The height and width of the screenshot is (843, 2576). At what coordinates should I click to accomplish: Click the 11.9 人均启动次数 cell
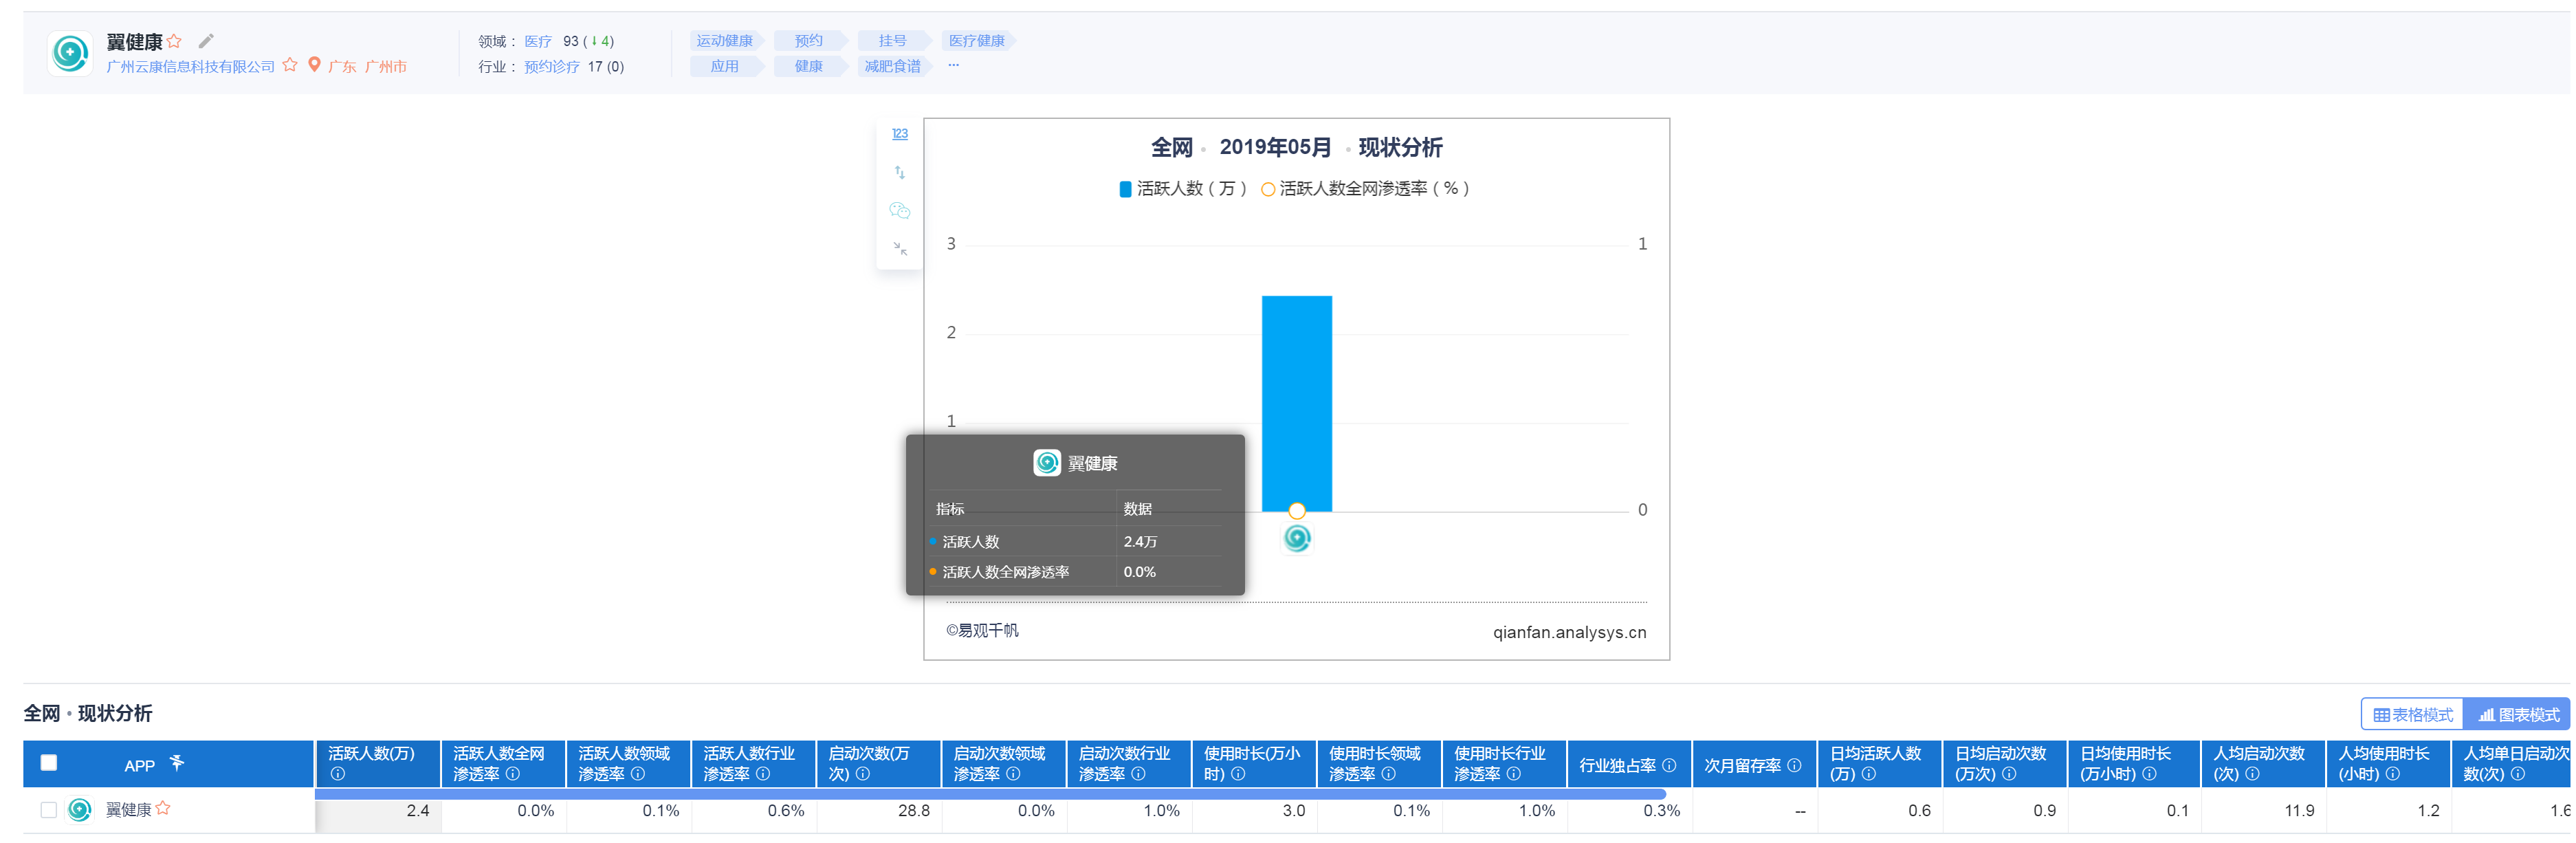click(x=2263, y=811)
